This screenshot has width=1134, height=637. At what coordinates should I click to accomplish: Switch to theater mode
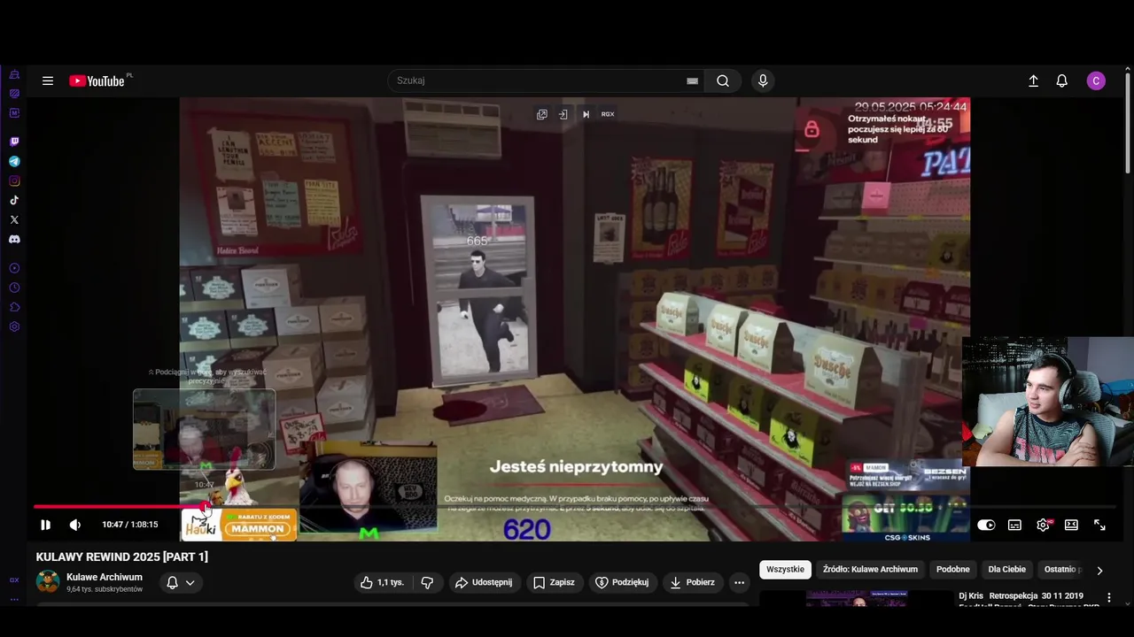click(1071, 525)
